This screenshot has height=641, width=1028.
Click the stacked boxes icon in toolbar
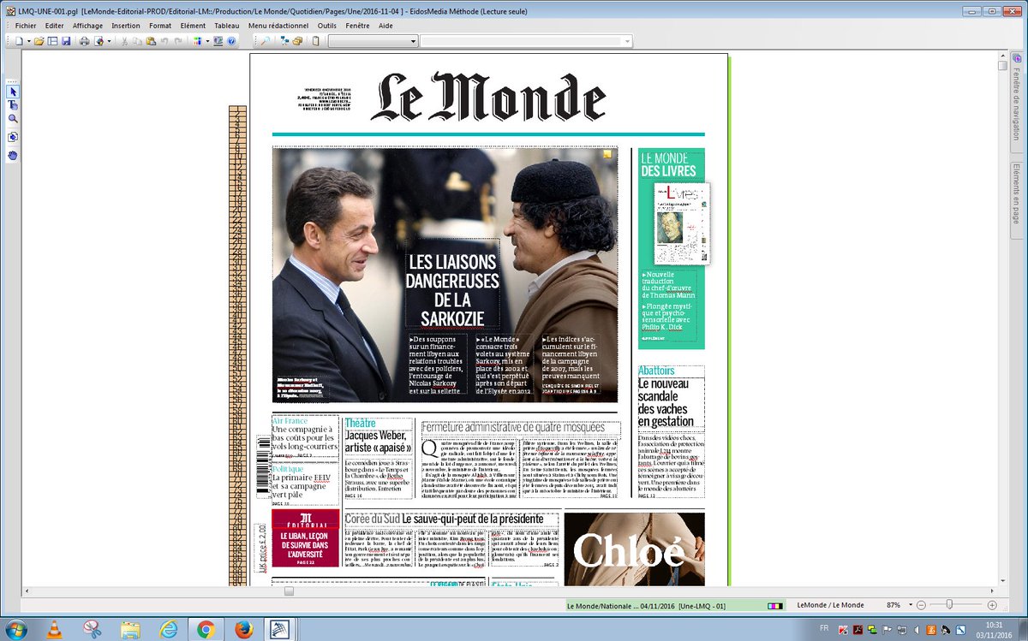[297, 41]
